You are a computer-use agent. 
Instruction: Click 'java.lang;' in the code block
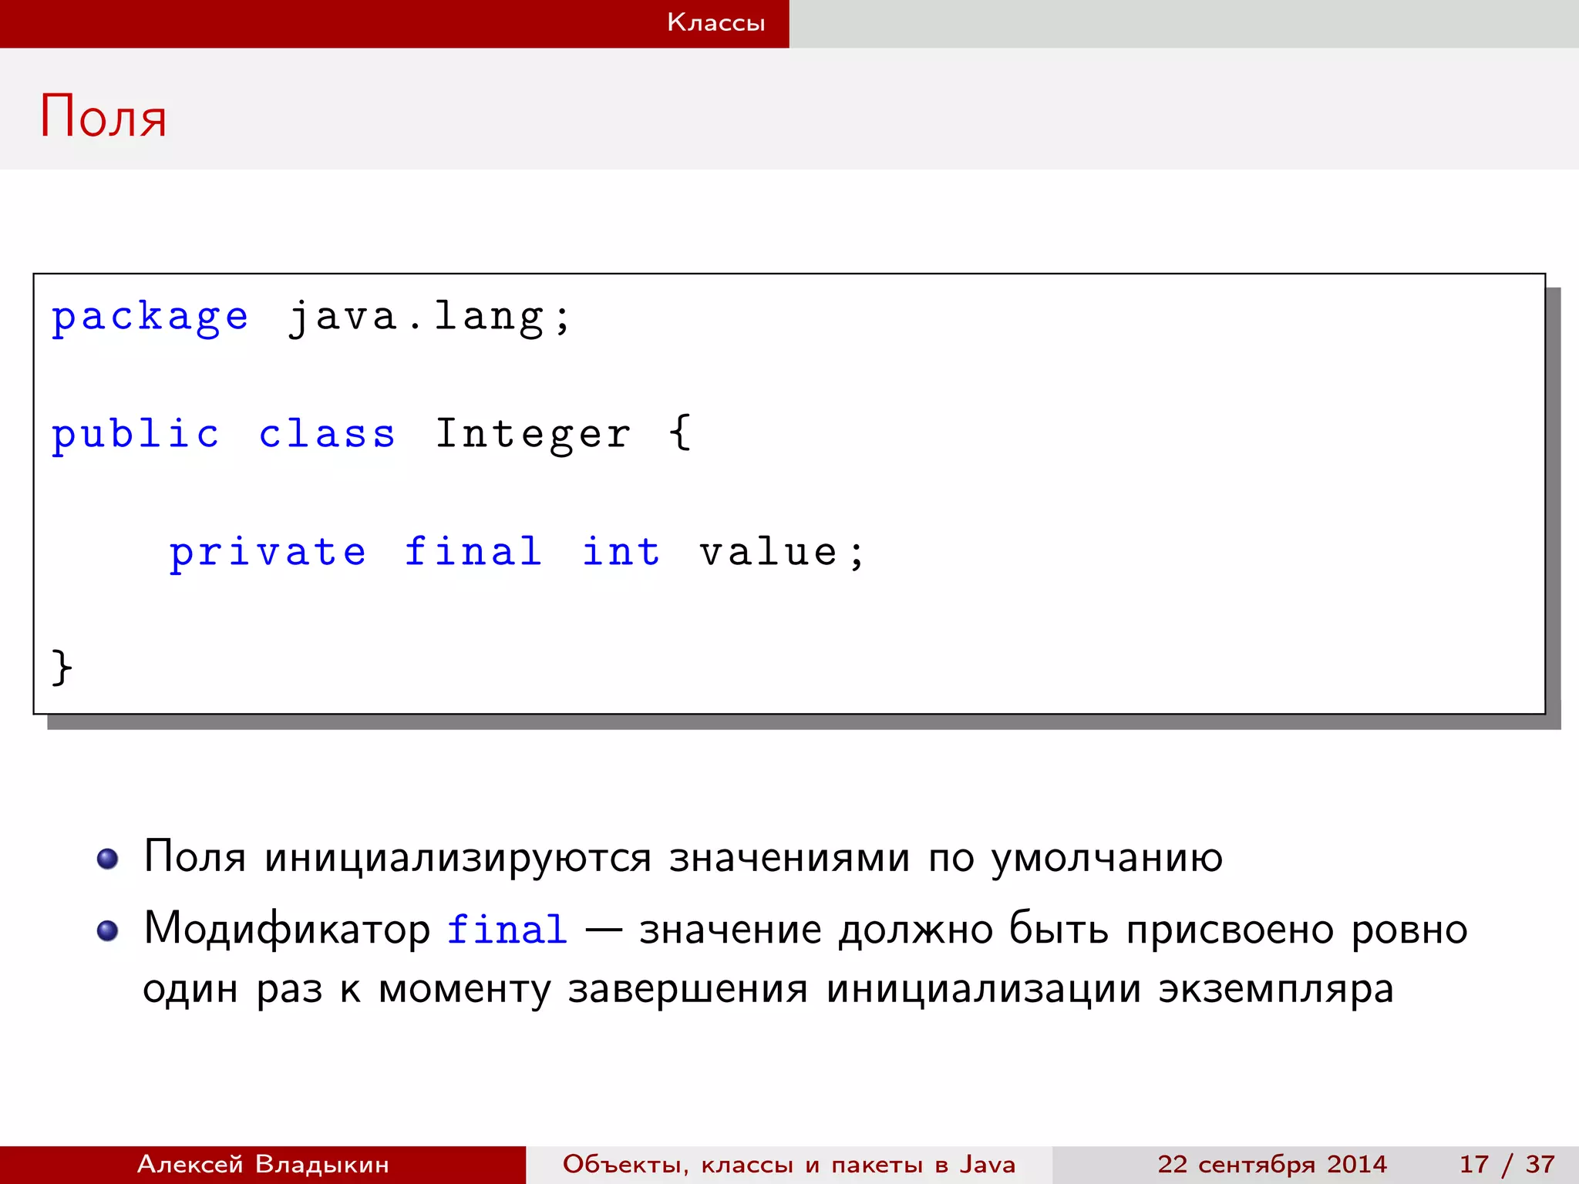coord(429,318)
